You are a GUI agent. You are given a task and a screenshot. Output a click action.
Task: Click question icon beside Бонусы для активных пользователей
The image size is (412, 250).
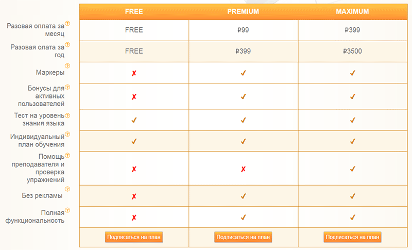[67, 87]
